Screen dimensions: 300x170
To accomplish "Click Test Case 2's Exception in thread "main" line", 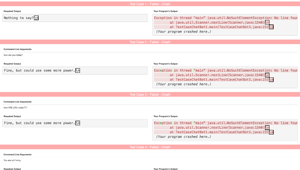I will point(226,70).
